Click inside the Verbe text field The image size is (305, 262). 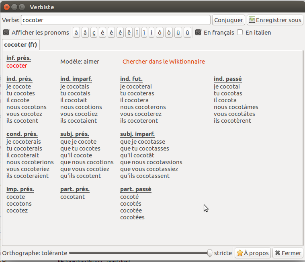(x=115, y=20)
